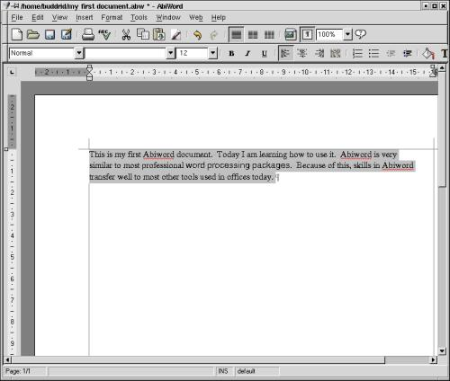
Task: Click the greyed redo arrow
Action: pyautogui.click(x=213, y=35)
